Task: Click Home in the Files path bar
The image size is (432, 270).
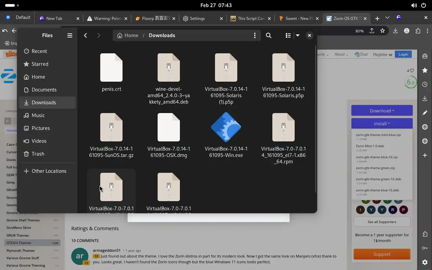Action: (x=128, y=35)
